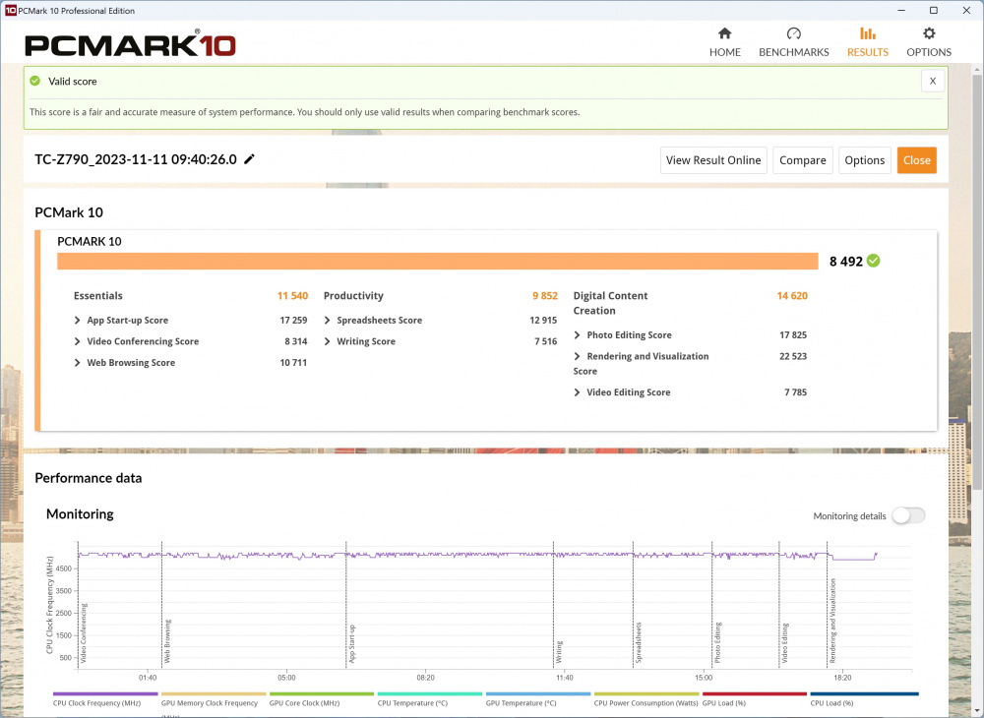
Task: Click the 7 785 Video Editing value
Action: pos(796,391)
